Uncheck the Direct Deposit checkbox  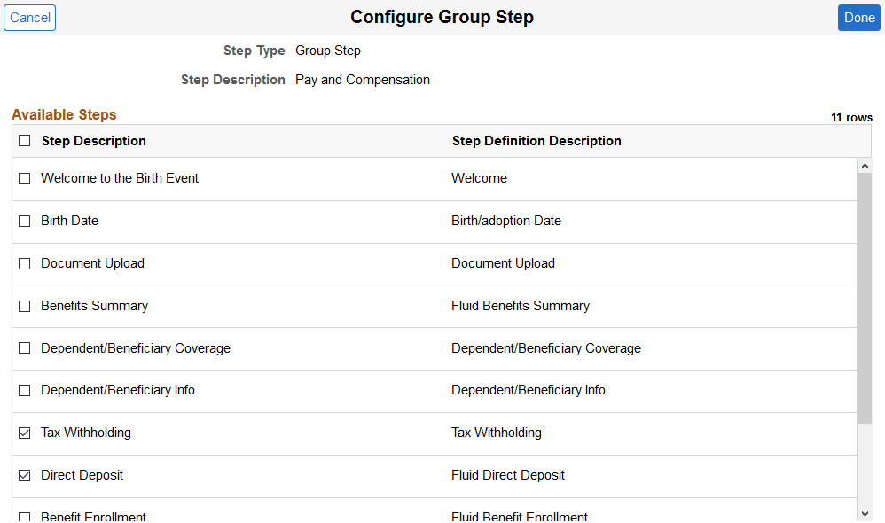tap(24, 476)
